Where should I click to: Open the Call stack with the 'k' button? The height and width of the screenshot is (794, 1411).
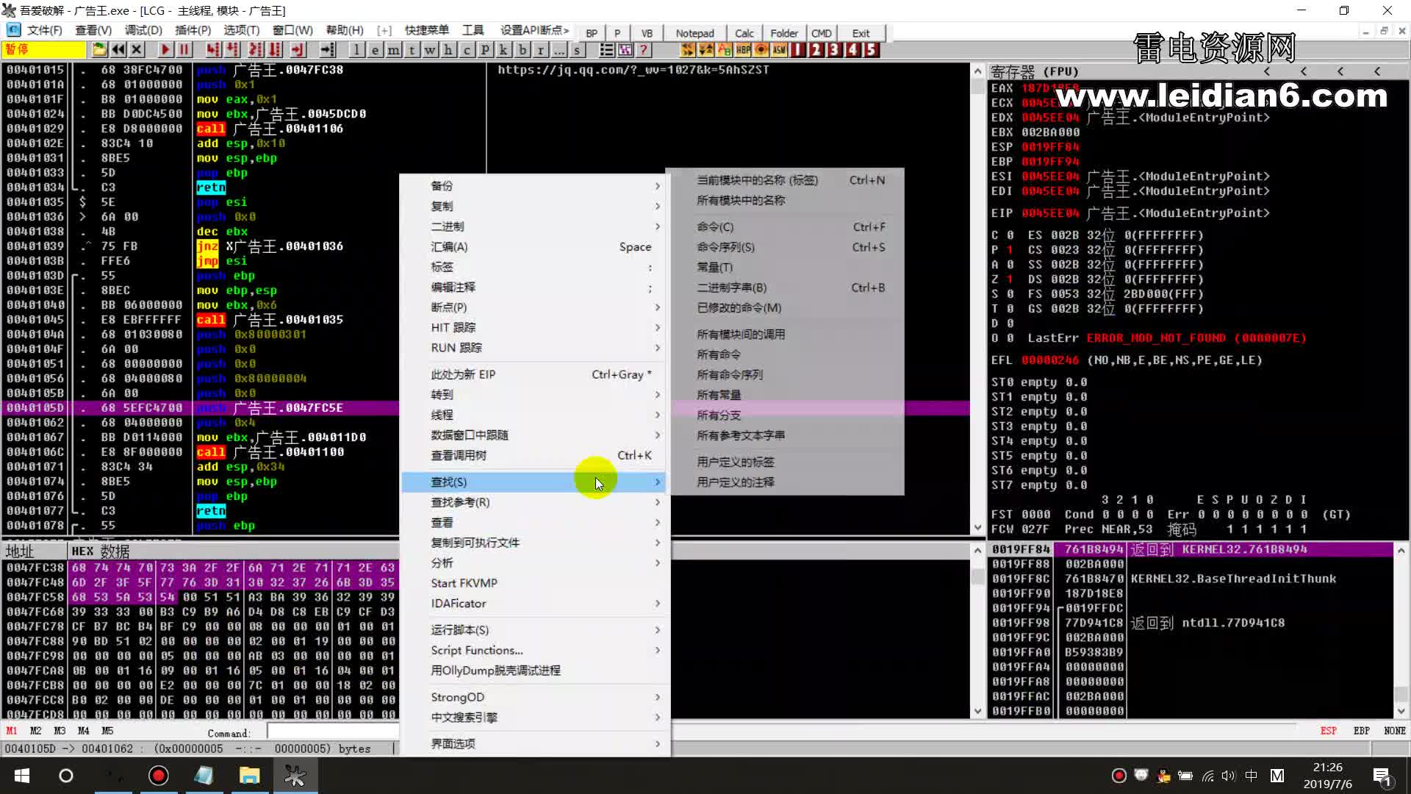tap(503, 49)
